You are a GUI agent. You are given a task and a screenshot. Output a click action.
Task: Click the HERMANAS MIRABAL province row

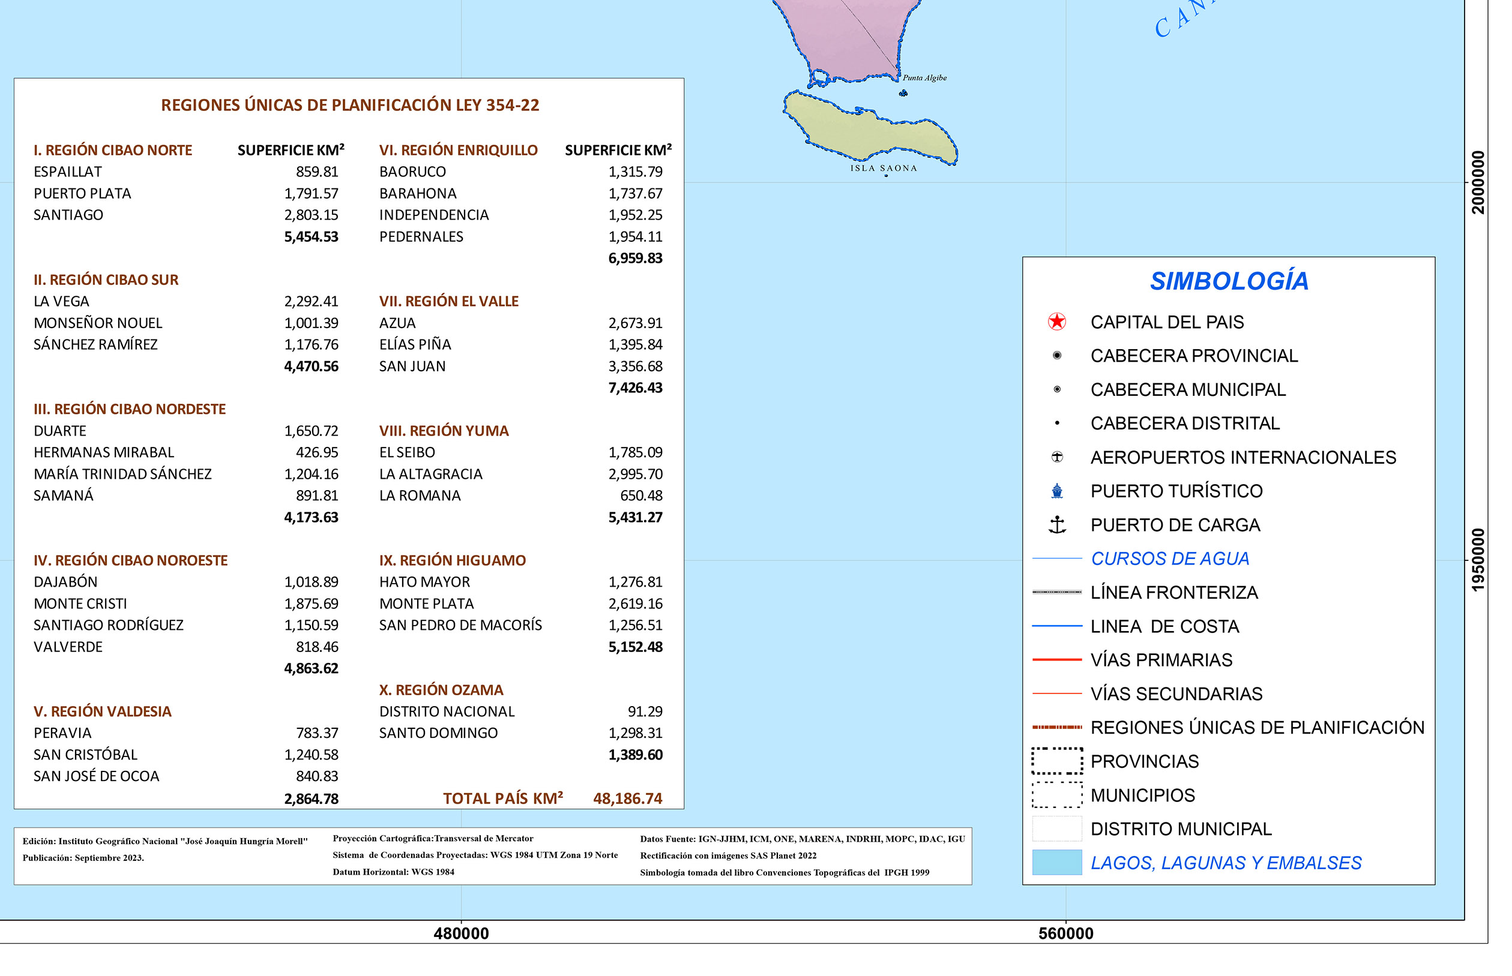click(x=185, y=452)
